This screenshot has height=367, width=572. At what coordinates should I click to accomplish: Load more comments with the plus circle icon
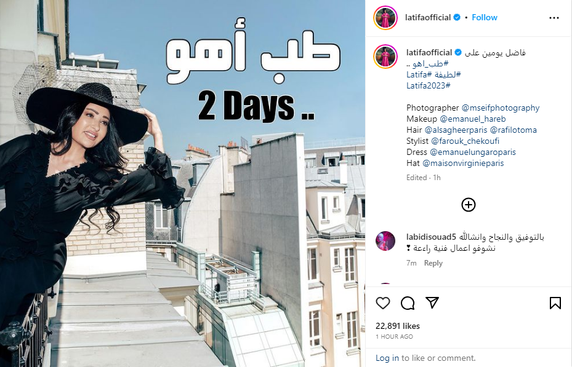[469, 205]
